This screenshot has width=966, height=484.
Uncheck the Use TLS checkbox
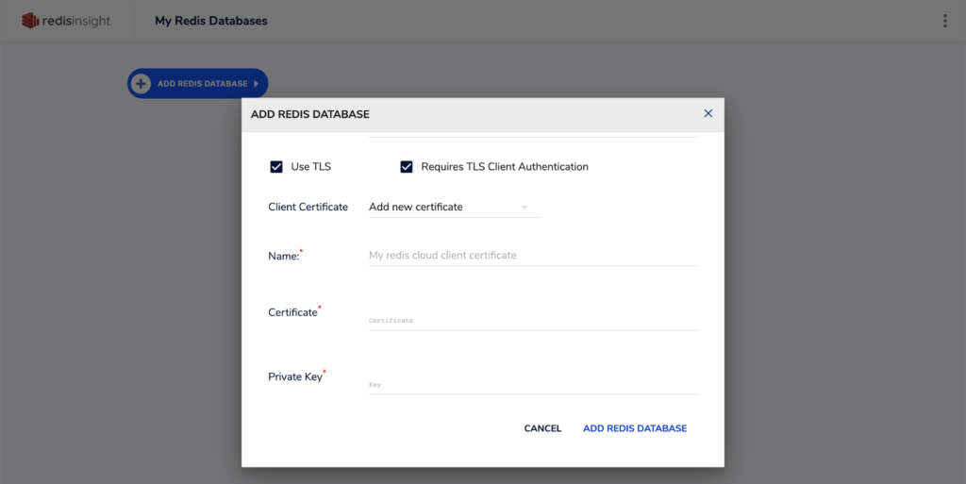click(276, 167)
